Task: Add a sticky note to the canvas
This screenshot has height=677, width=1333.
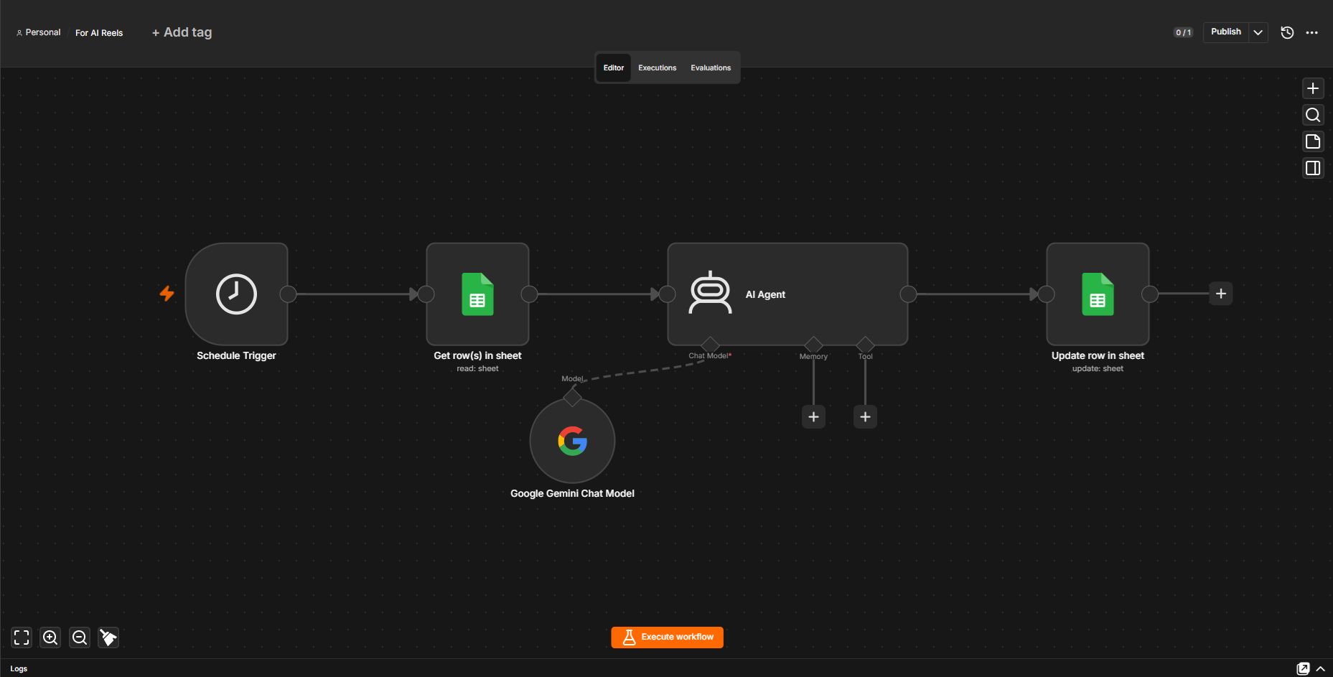Action: pyautogui.click(x=1313, y=141)
